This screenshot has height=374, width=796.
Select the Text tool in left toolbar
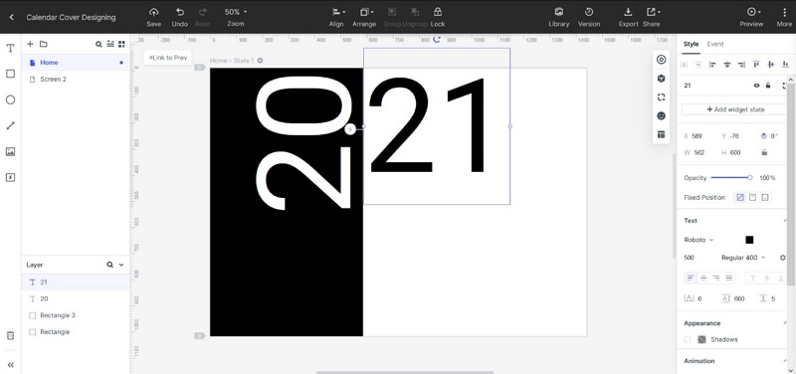point(10,48)
